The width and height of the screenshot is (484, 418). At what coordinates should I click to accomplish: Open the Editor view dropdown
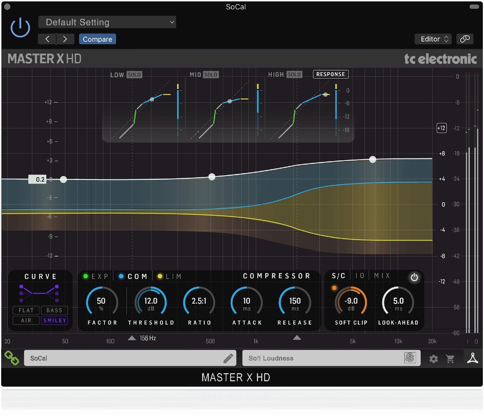tap(433, 39)
